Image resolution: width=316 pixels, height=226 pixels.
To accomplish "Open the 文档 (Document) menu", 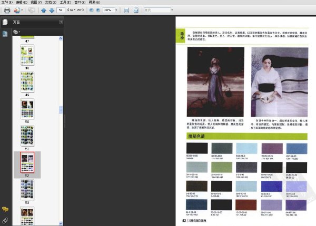I will click(x=51, y=2).
